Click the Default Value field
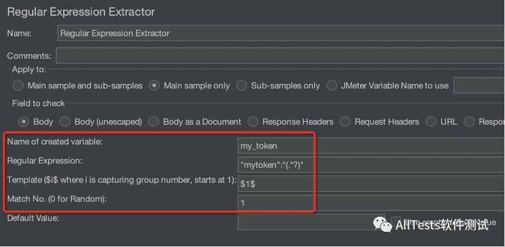Image resolution: width=505 pixels, height=247 pixels. [311, 222]
